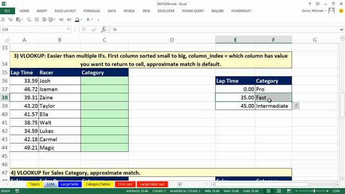Screen dimensions: 345x194
Task: Open the font color dropdown arrow
Action: (x=92, y=20)
